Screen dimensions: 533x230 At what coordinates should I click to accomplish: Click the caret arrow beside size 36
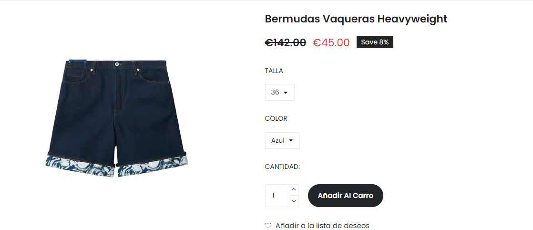(x=286, y=93)
